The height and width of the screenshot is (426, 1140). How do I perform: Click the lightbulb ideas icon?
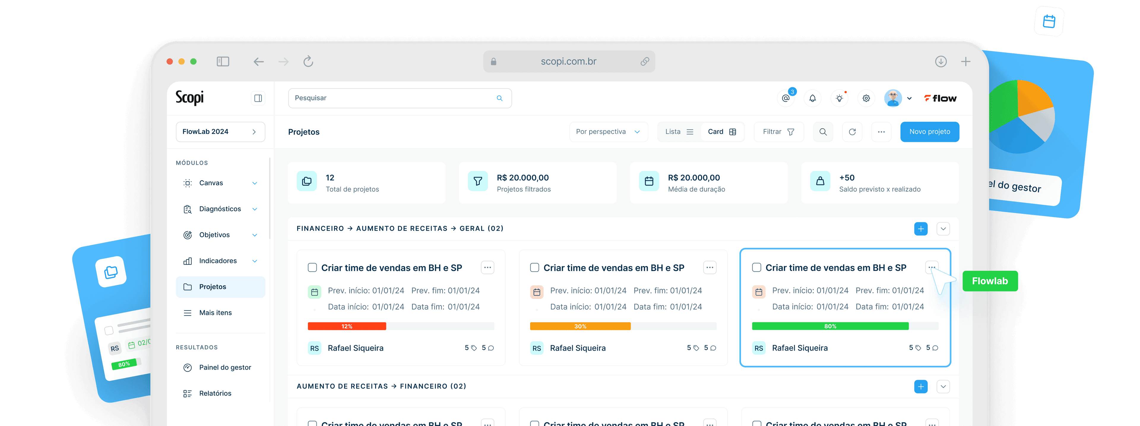click(839, 98)
